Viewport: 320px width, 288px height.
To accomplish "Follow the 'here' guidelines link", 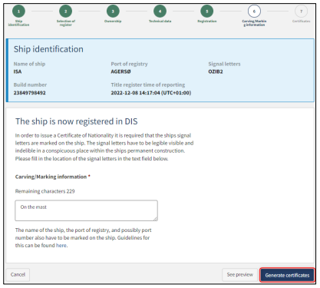I will (61, 246).
